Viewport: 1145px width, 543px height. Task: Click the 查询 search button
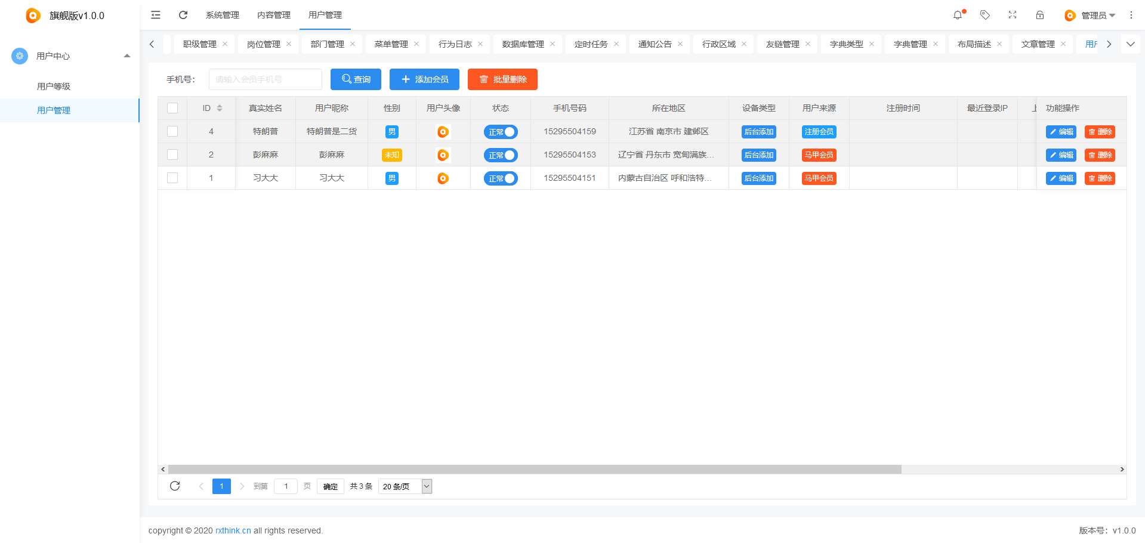click(x=356, y=79)
